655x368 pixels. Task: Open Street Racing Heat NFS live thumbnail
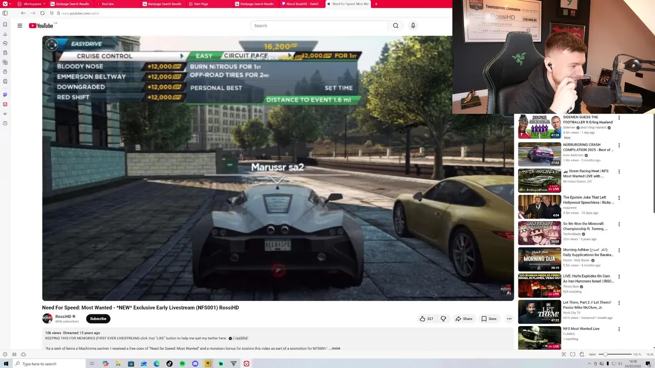point(539,180)
